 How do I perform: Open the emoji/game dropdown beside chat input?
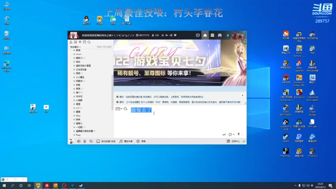(119, 109)
